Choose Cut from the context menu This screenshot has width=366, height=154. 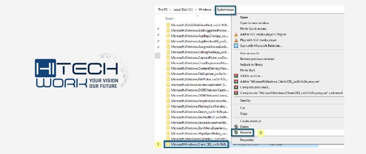point(242,108)
